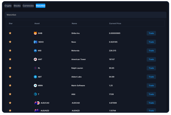Click the American Tower AMT icon

pyautogui.click(x=35, y=59)
